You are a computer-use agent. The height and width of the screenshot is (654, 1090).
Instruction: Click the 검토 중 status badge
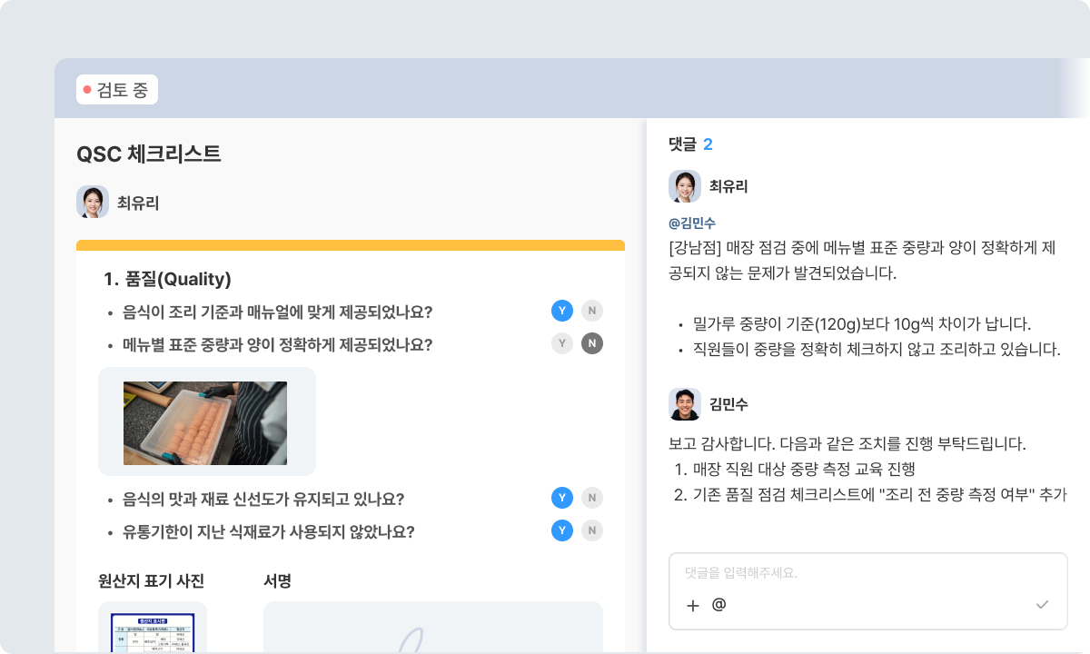point(117,90)
